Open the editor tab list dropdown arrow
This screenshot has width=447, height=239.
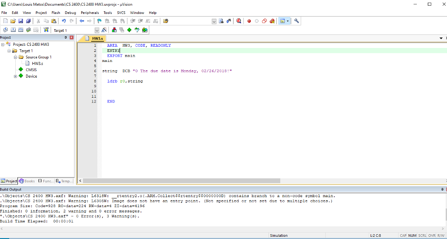click(441, 38)
